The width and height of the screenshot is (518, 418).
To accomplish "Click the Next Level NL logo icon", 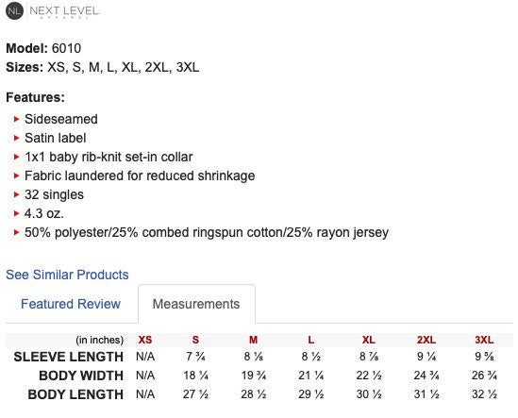I will (x=14, y=11).
